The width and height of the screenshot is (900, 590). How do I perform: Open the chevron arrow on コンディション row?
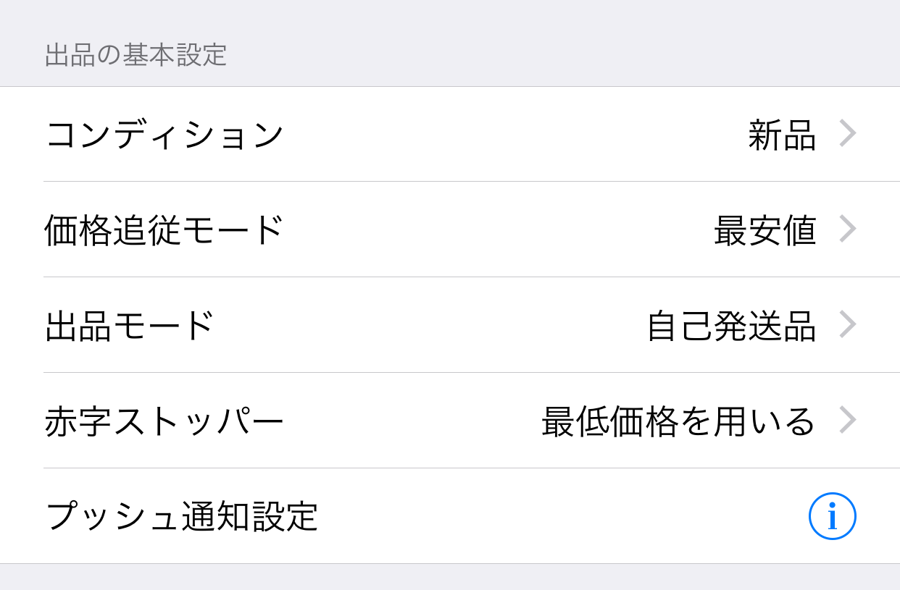[848, 134]
